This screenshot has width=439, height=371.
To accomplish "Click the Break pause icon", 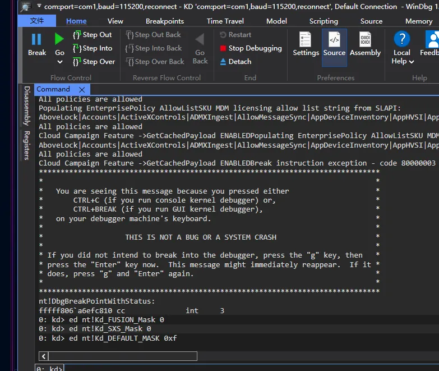I will pos(36,39).
